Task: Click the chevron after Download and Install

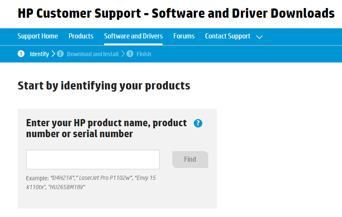Action: (123, 54)
